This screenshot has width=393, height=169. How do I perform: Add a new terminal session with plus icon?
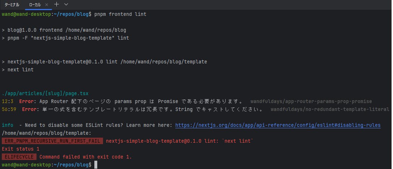pyautogui.click(x=57, y=4)
